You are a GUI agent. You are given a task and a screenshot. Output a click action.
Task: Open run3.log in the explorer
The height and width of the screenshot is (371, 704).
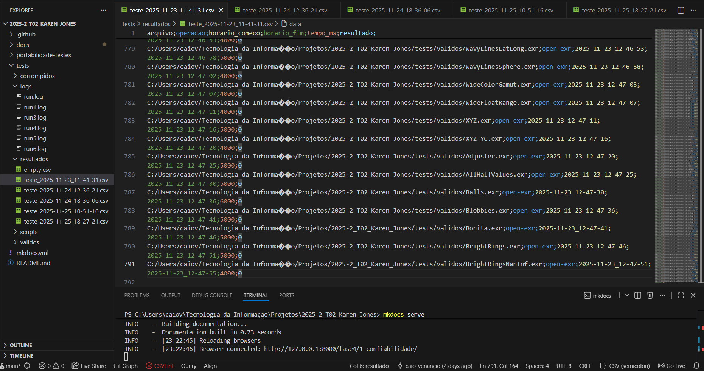pos(35,117)
